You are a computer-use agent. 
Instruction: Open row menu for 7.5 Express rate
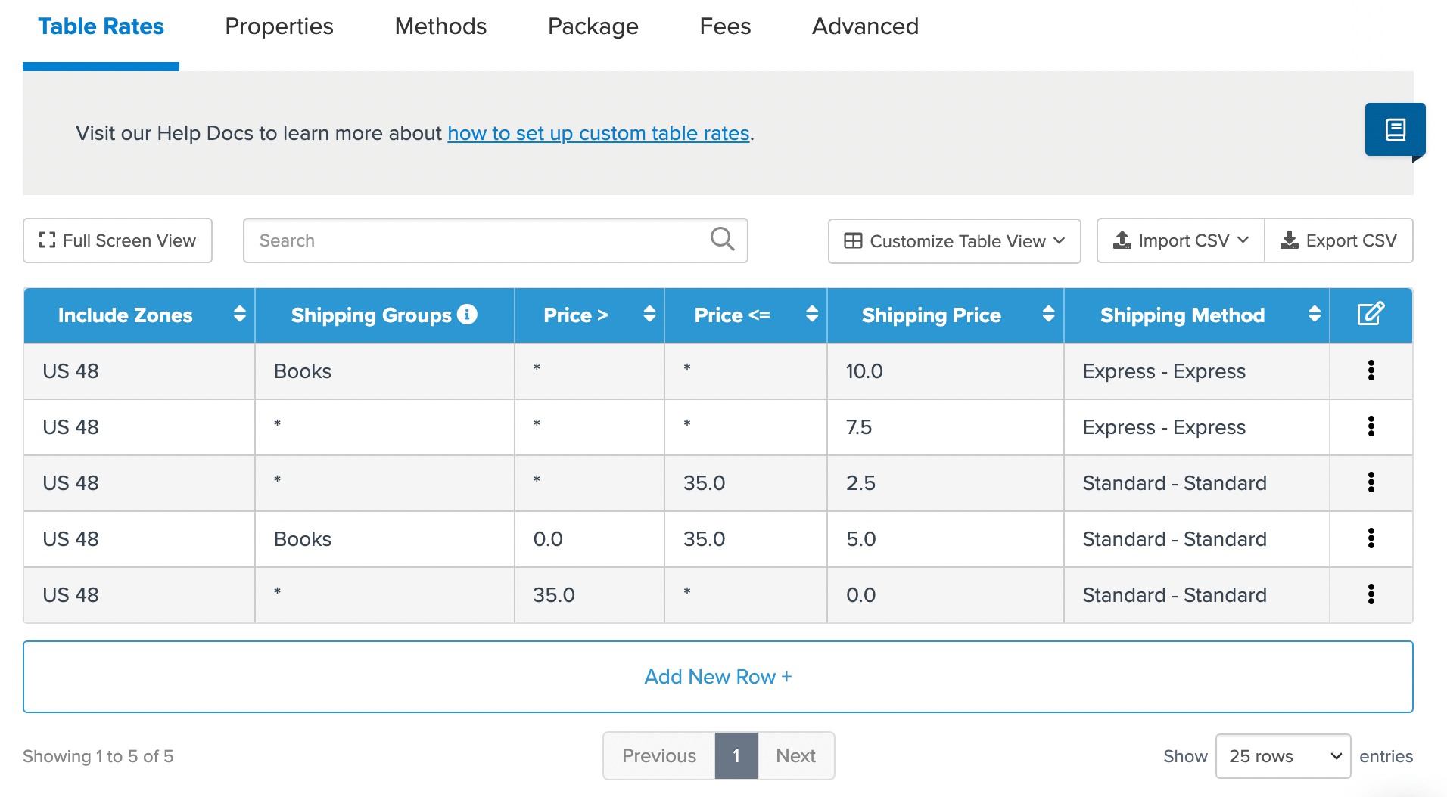point(1371,426)
